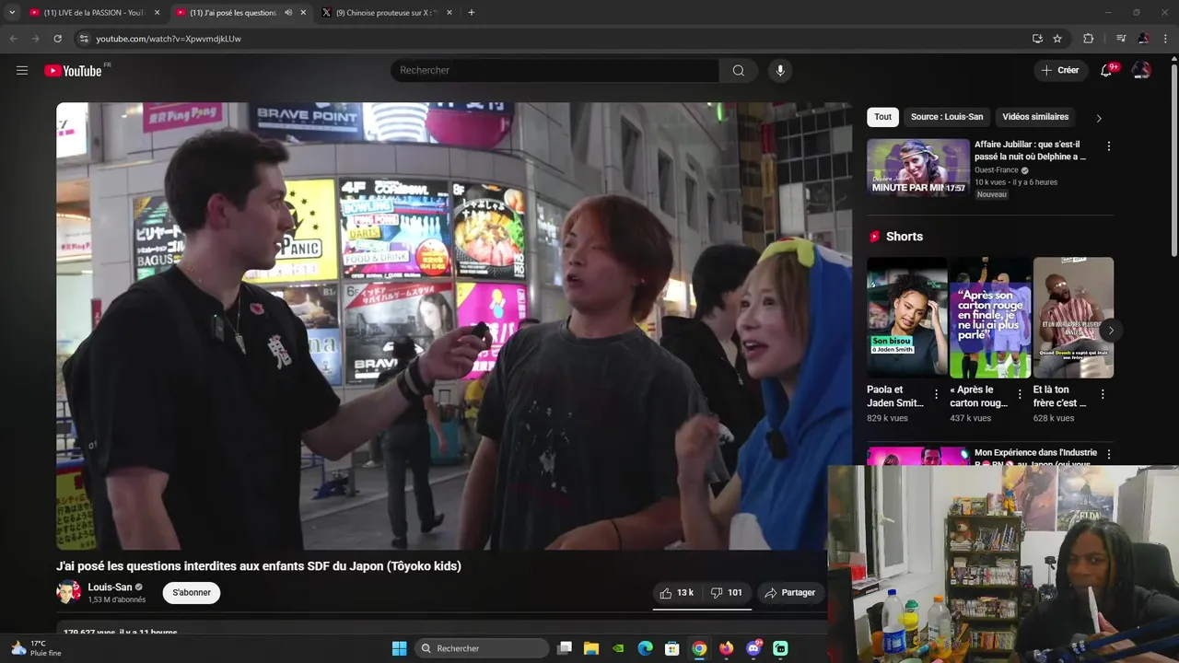Click the Créer button
Image resolution: width=1179 pixels, height=663 pixels.
point(1060,70)
